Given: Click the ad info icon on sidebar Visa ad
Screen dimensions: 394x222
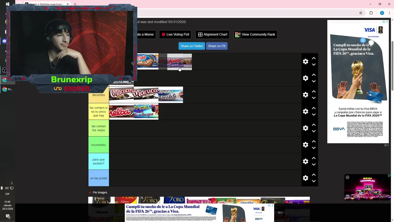Looking at the screenshot, I should coord(384,22).
